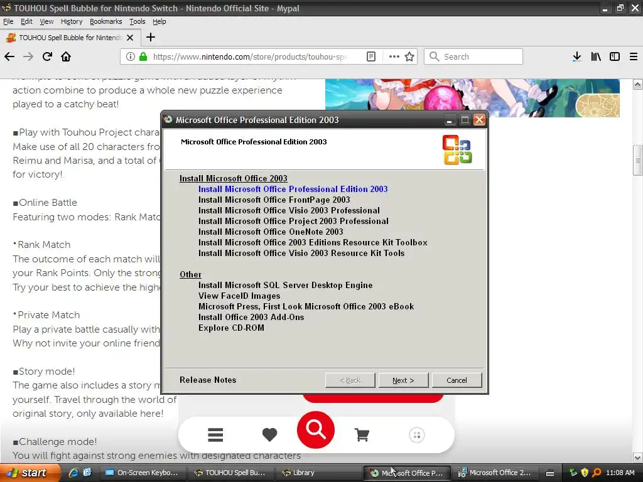Open the History menu
This screenshot has height=482, width=643.
coord(72,21)
